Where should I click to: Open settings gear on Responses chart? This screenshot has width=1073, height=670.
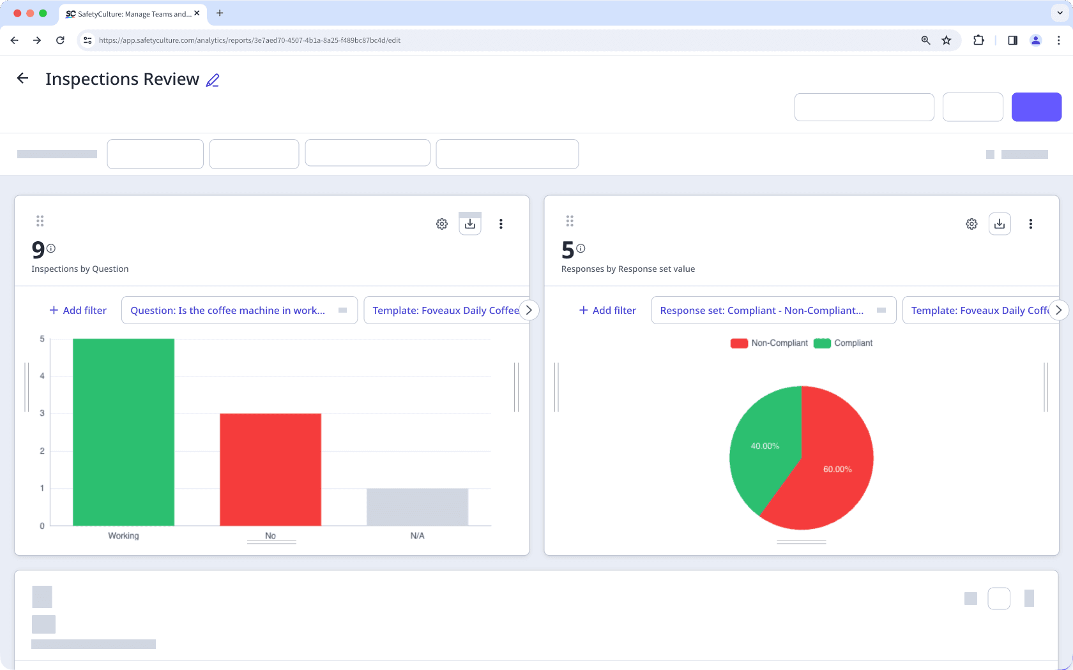[x=971, y=224]
